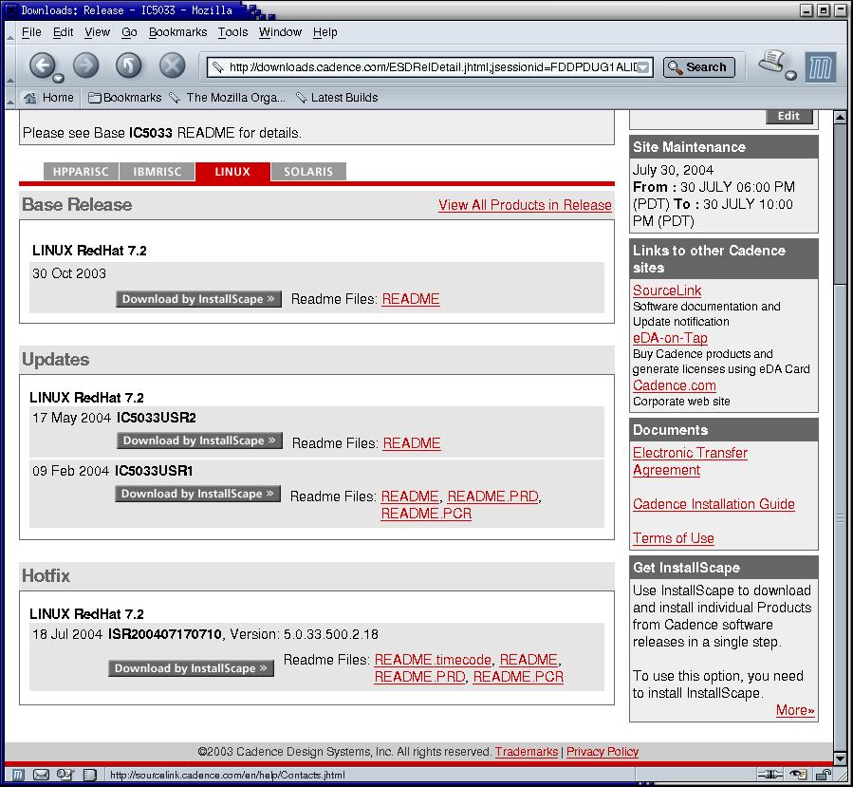This screenshot has width=853, height=787.
Task: Open the Tools menu
Action: 232,32
